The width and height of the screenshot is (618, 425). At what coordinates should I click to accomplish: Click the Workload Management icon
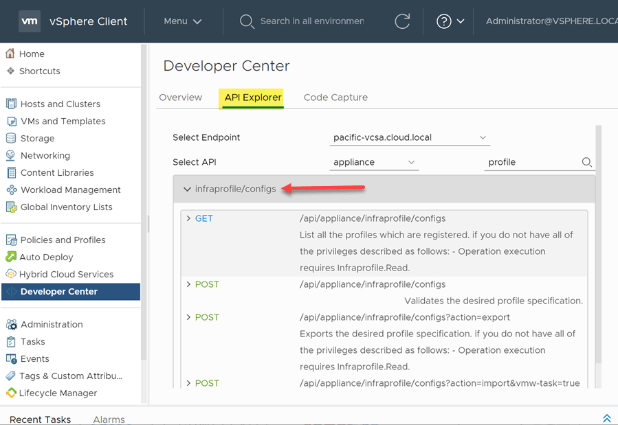tap(12, 189)
